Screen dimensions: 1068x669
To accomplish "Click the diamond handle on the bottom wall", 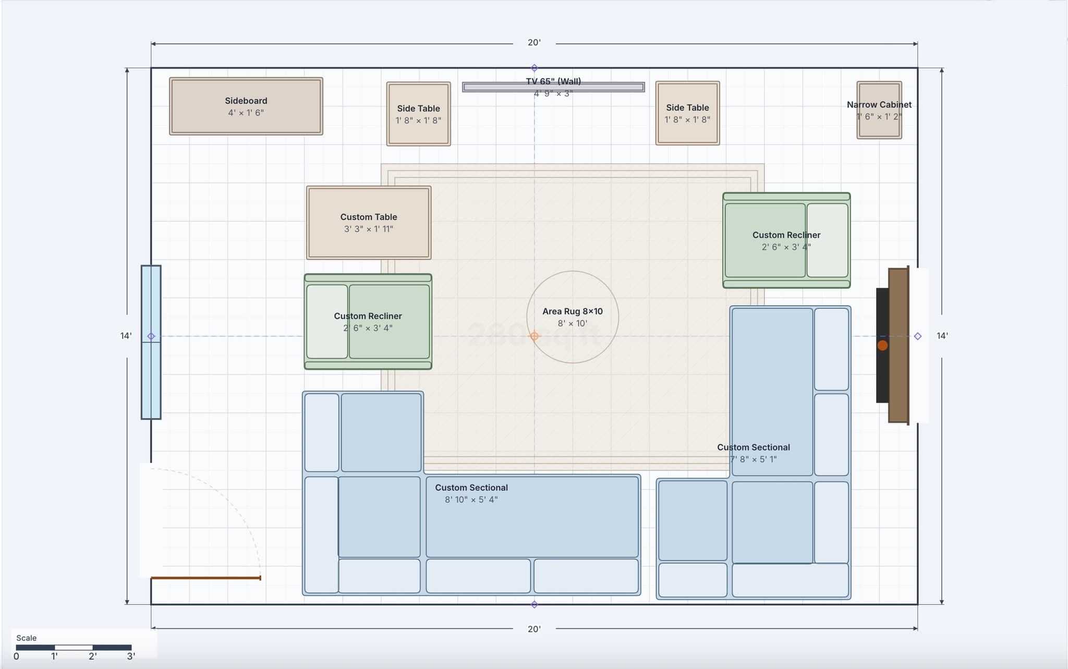I will point(533,605).
